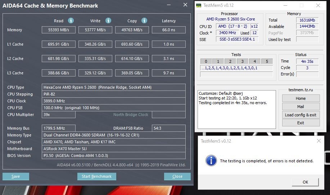
Task: Click the DRAM:FSB Ratio 54:3 field
Action: point(169,128)
